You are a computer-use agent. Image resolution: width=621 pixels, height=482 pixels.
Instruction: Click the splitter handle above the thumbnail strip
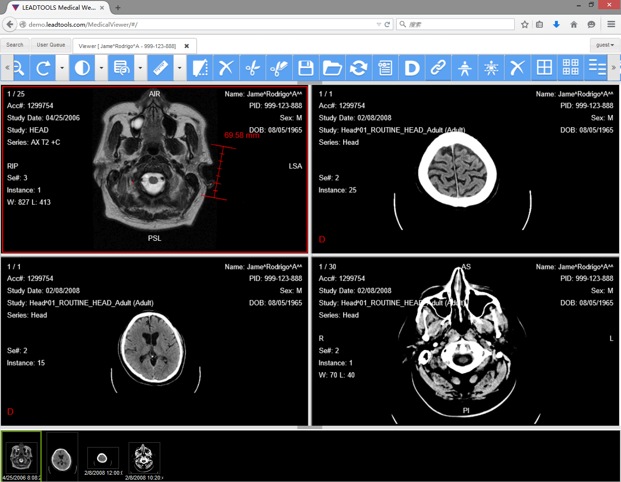click(x=309, y=428)
